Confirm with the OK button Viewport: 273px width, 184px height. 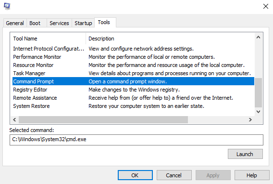pyautogui.click(x=135, y=175)
